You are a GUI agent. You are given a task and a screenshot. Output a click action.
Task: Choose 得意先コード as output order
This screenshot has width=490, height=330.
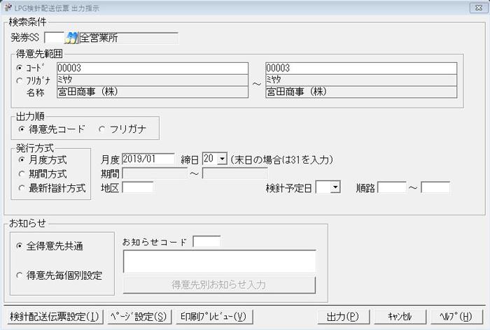22,129
